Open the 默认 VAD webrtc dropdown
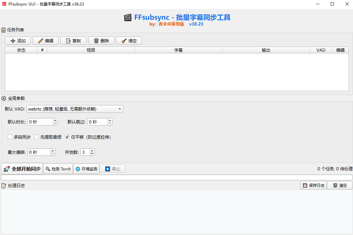The width and height of the screenshot is (353, 235). [x=75, y=109]
